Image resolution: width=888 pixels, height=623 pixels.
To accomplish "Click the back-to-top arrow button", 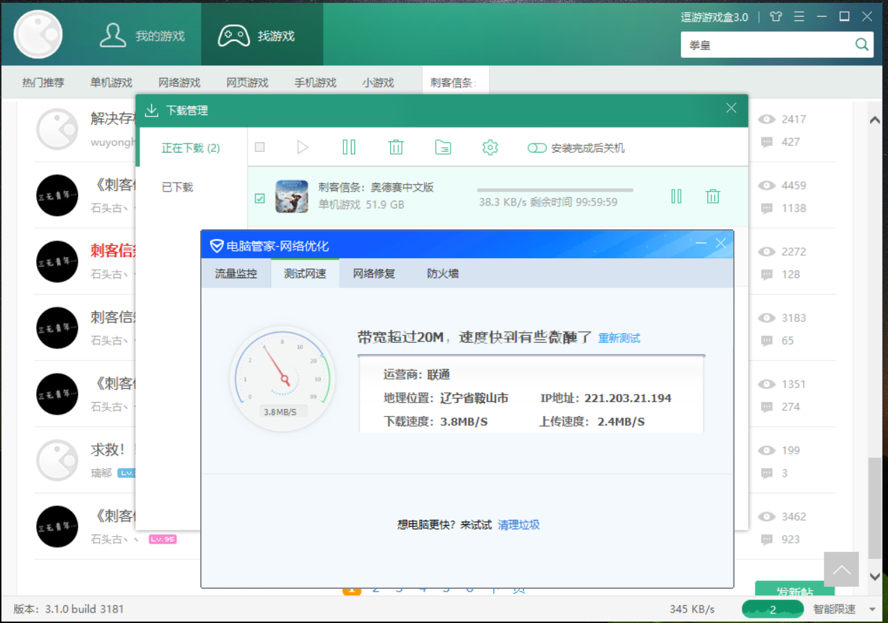I will tap(841, 569).
